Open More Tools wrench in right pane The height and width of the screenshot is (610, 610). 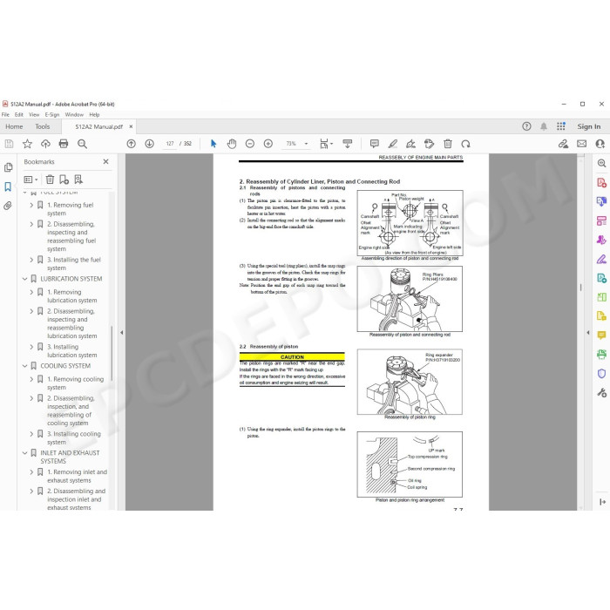pos(601,392)
